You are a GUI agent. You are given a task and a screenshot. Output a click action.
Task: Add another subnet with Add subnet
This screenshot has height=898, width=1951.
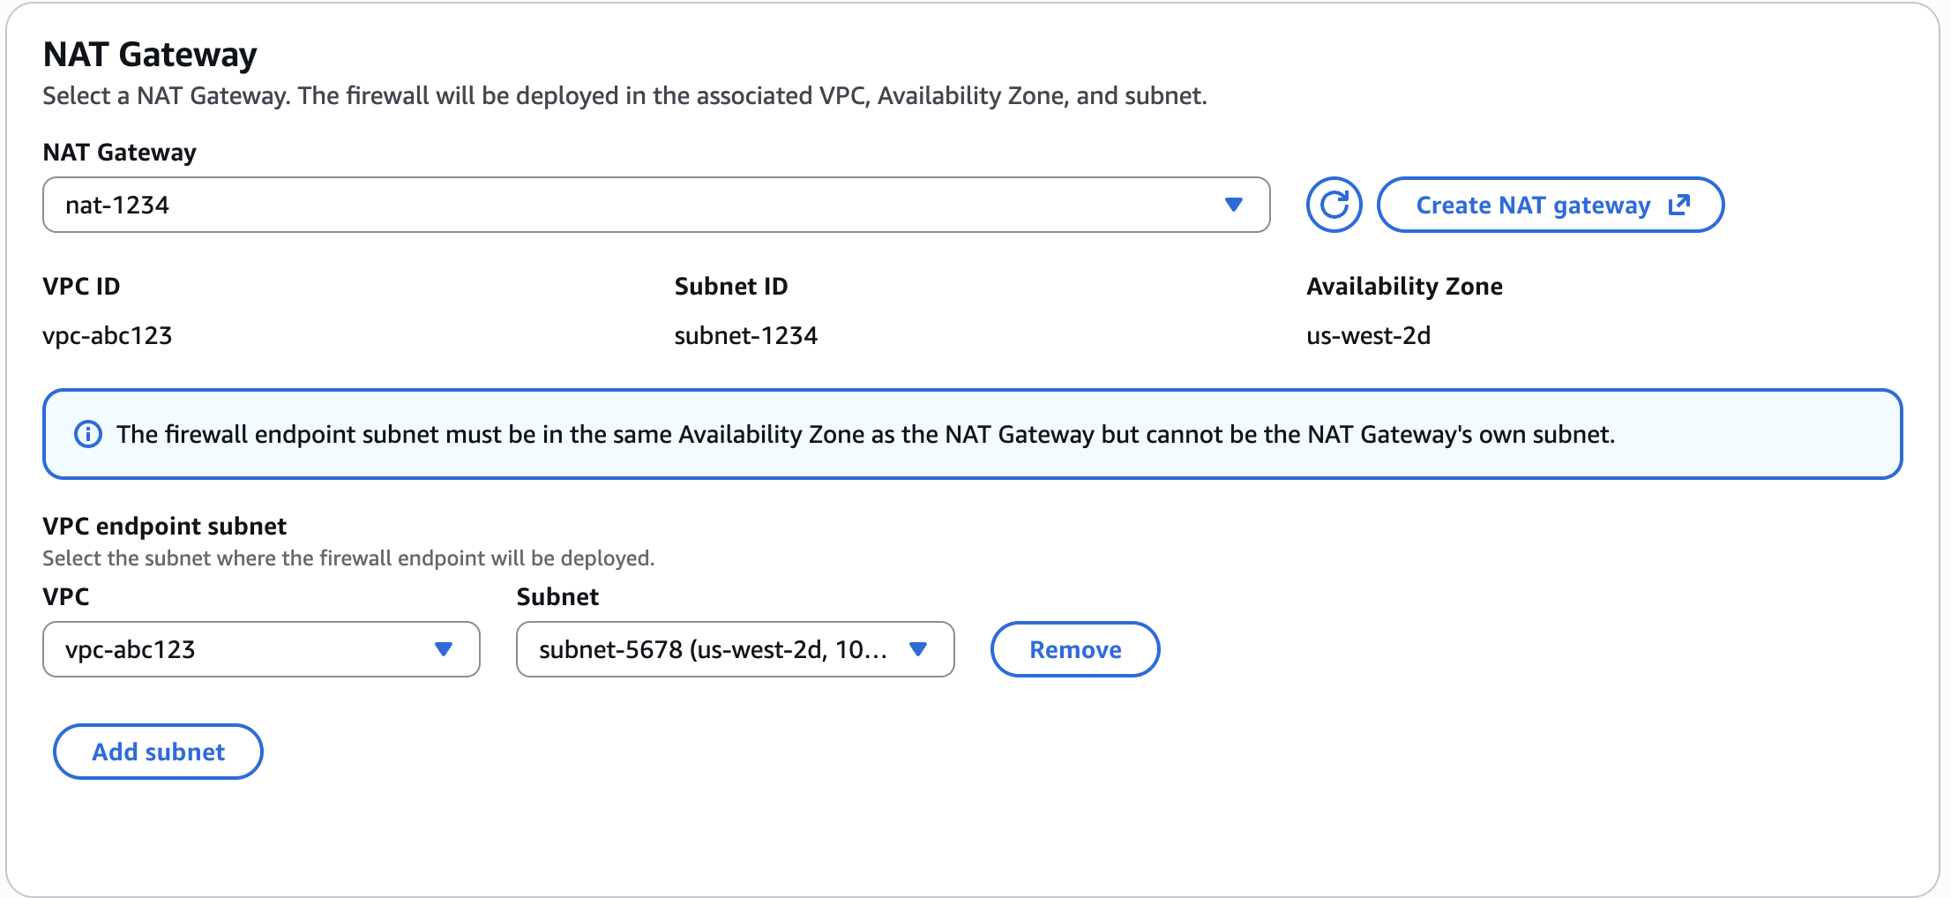[x=158, y=752]
